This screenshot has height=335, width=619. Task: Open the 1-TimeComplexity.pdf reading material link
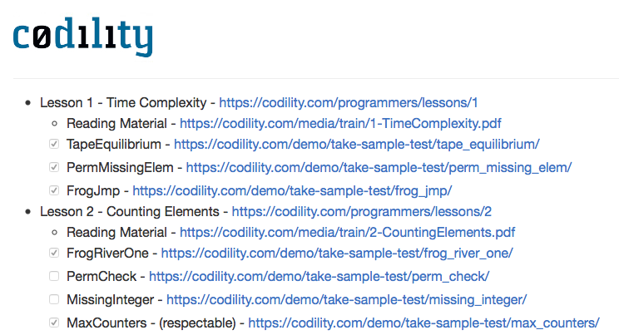[x=340, y=124]
